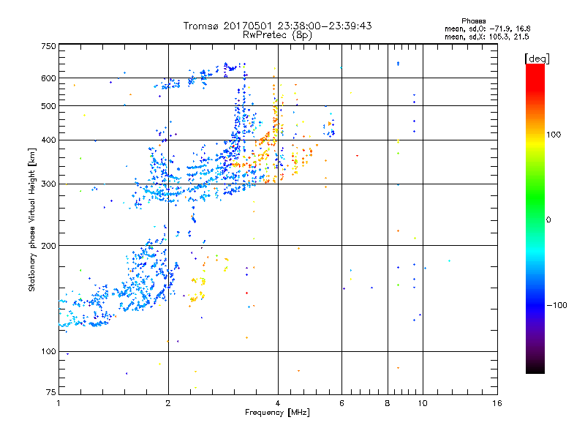
Task: Click the y-axis '750' tick label
Action: click(x=48, y=46)
